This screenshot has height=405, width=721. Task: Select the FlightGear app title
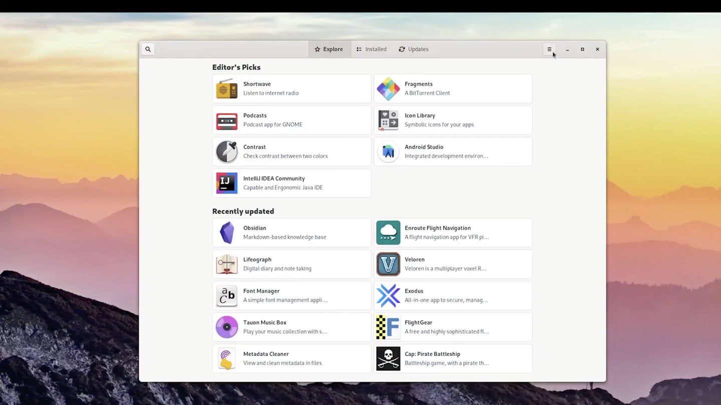coord(419,322)
